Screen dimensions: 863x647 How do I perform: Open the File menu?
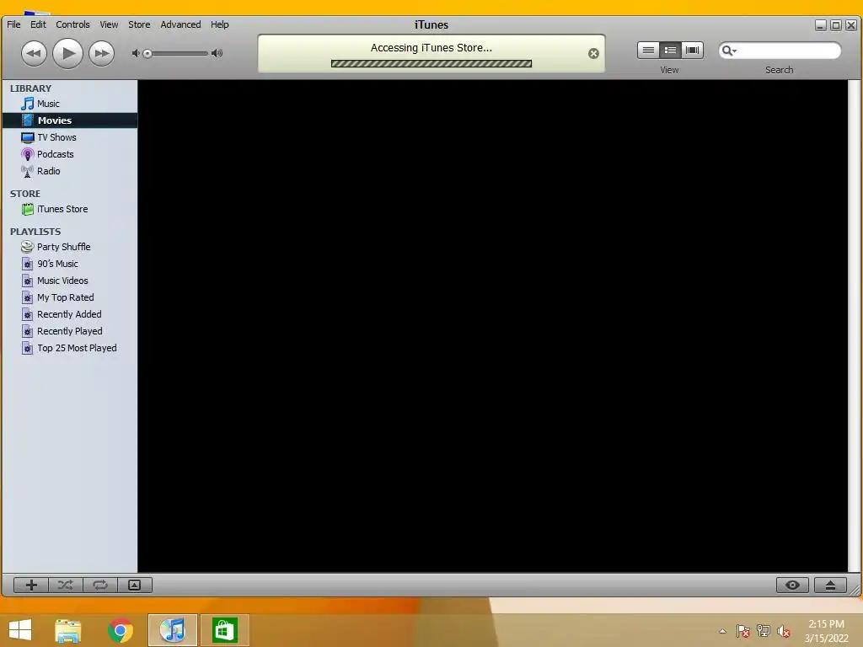click(13, 24)
